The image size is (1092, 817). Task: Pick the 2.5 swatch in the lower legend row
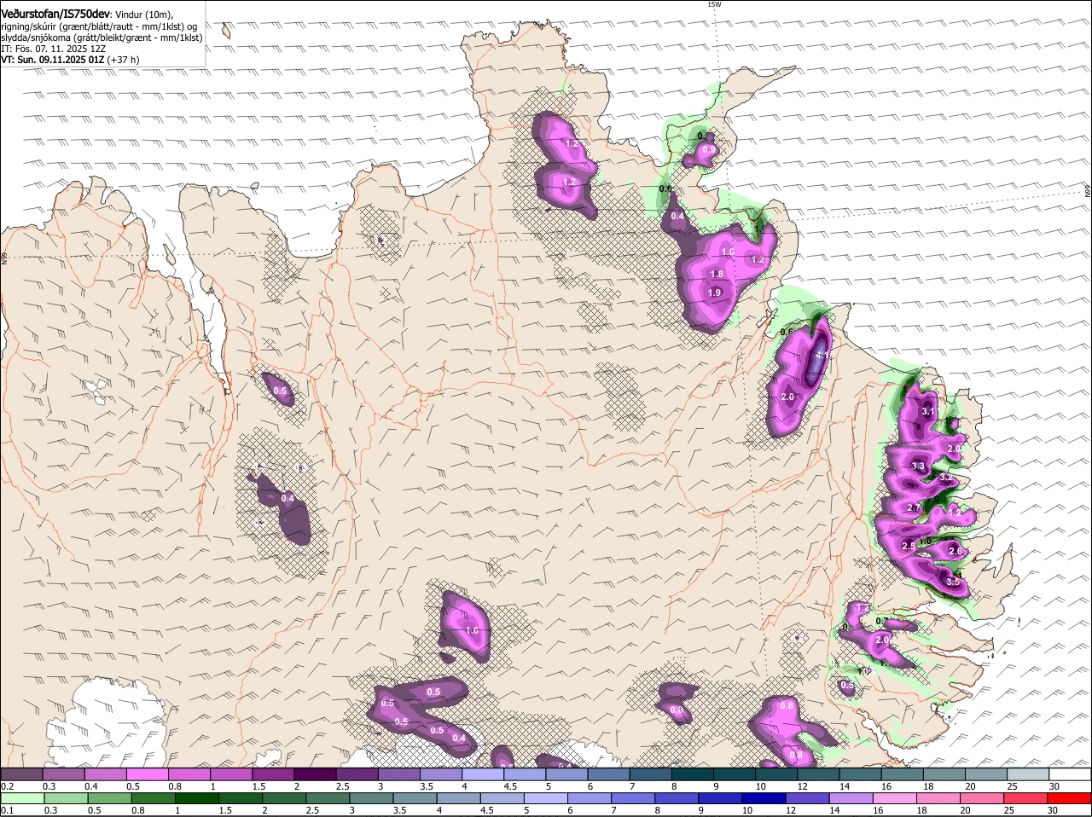click(328, 798)
